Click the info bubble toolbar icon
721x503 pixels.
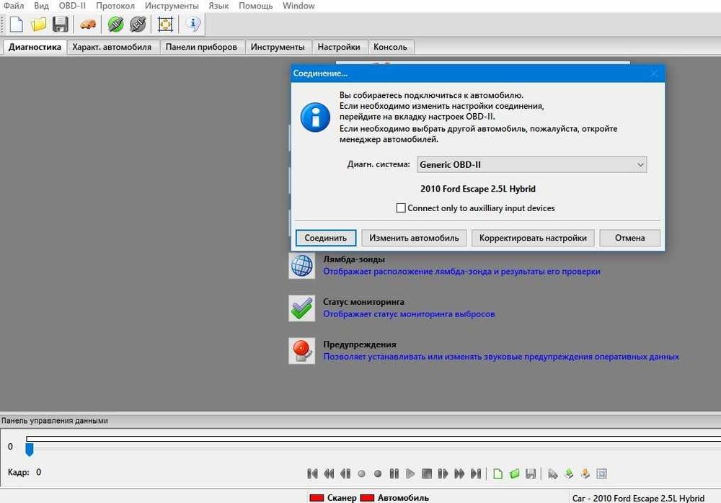193,24
